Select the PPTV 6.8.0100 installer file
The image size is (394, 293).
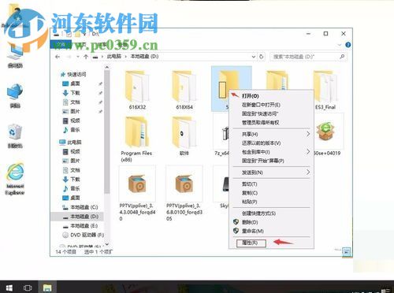[184, 193]
